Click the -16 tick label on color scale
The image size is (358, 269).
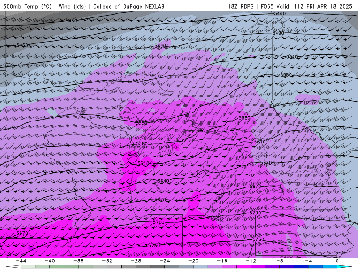click(222, 261)
